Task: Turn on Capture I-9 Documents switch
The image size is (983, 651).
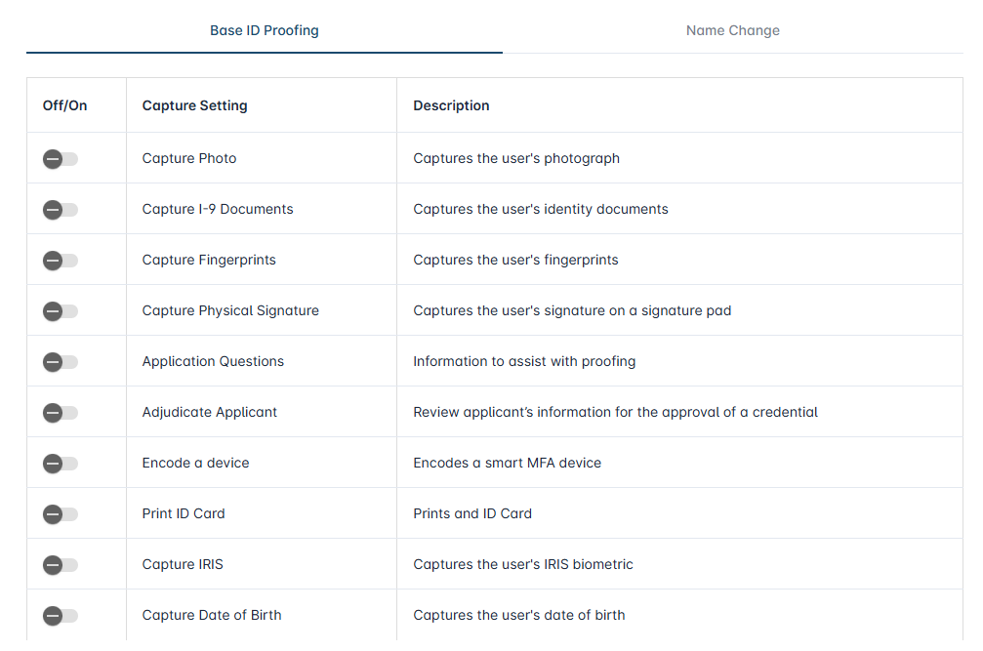Action: 61,210
